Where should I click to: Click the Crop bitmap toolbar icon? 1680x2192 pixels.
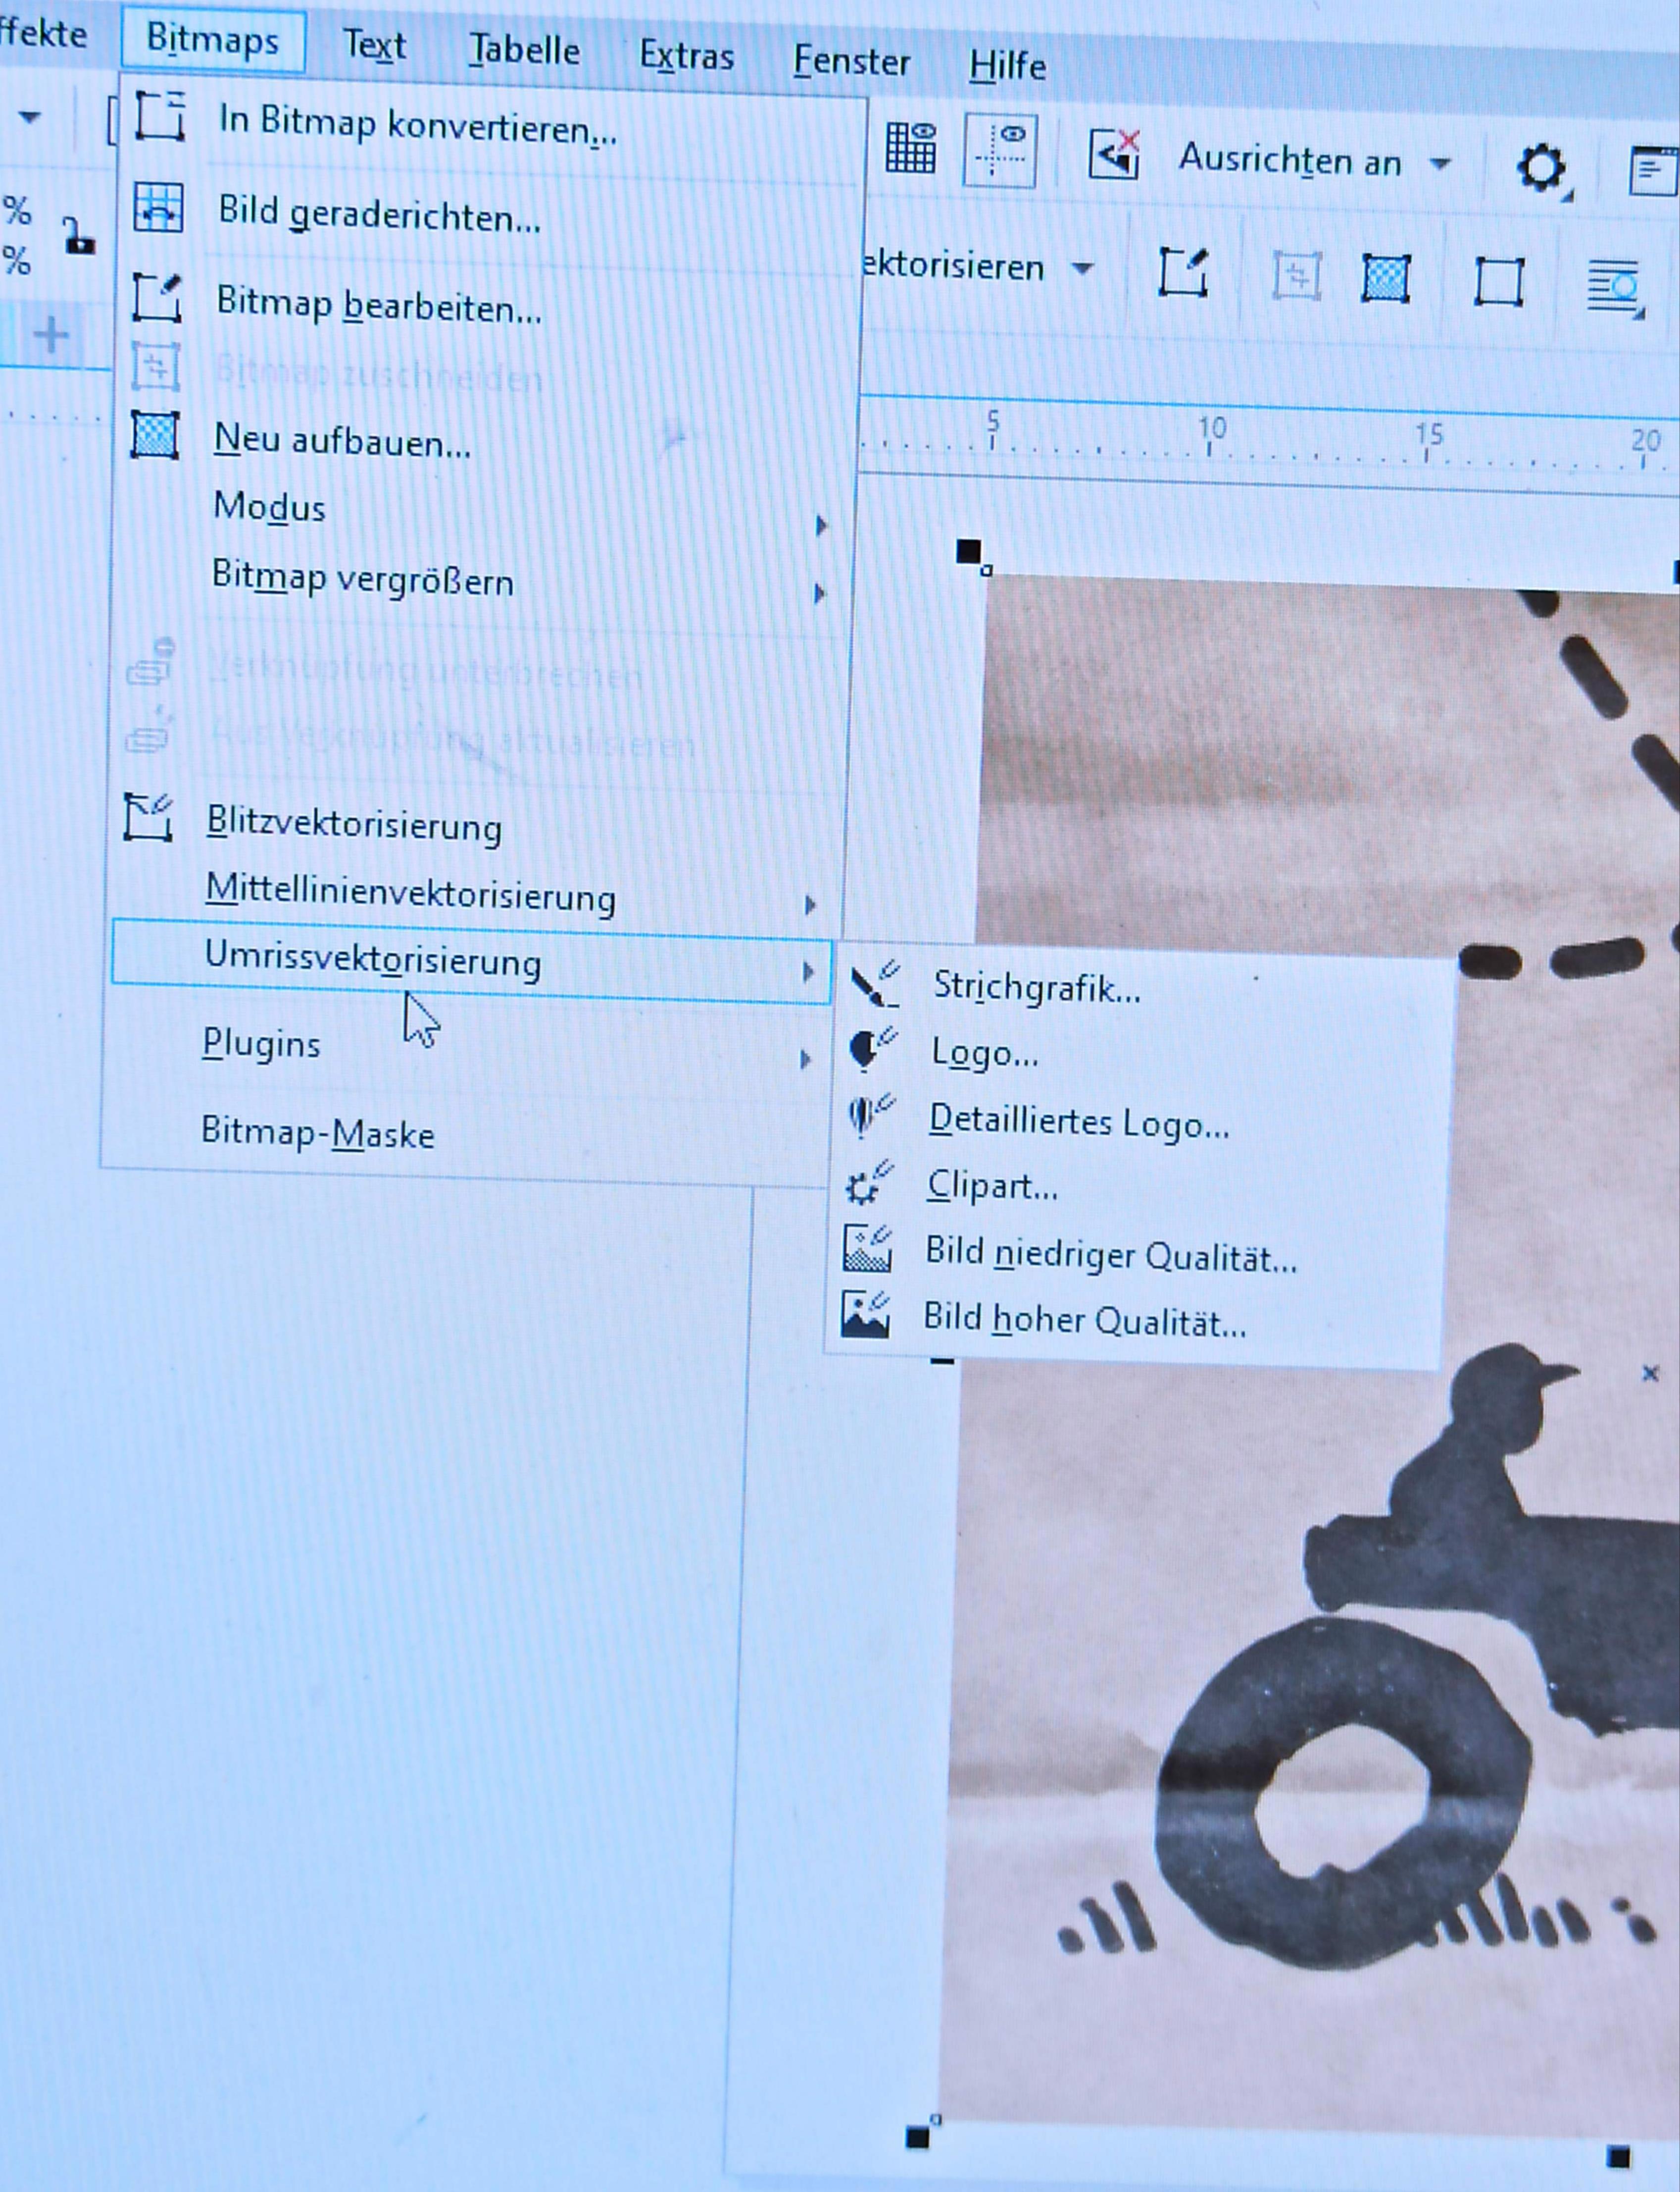[1297, 276]
